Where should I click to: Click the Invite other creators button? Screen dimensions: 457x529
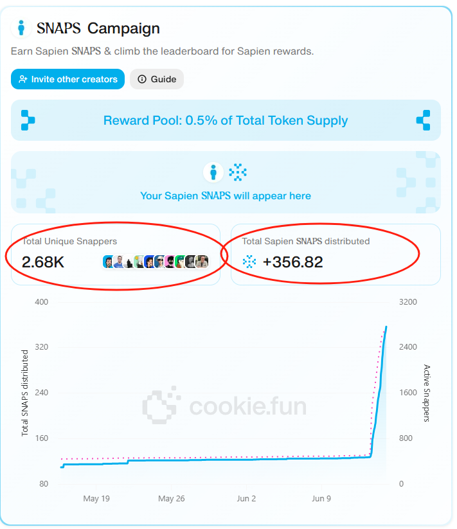point(67,79)
